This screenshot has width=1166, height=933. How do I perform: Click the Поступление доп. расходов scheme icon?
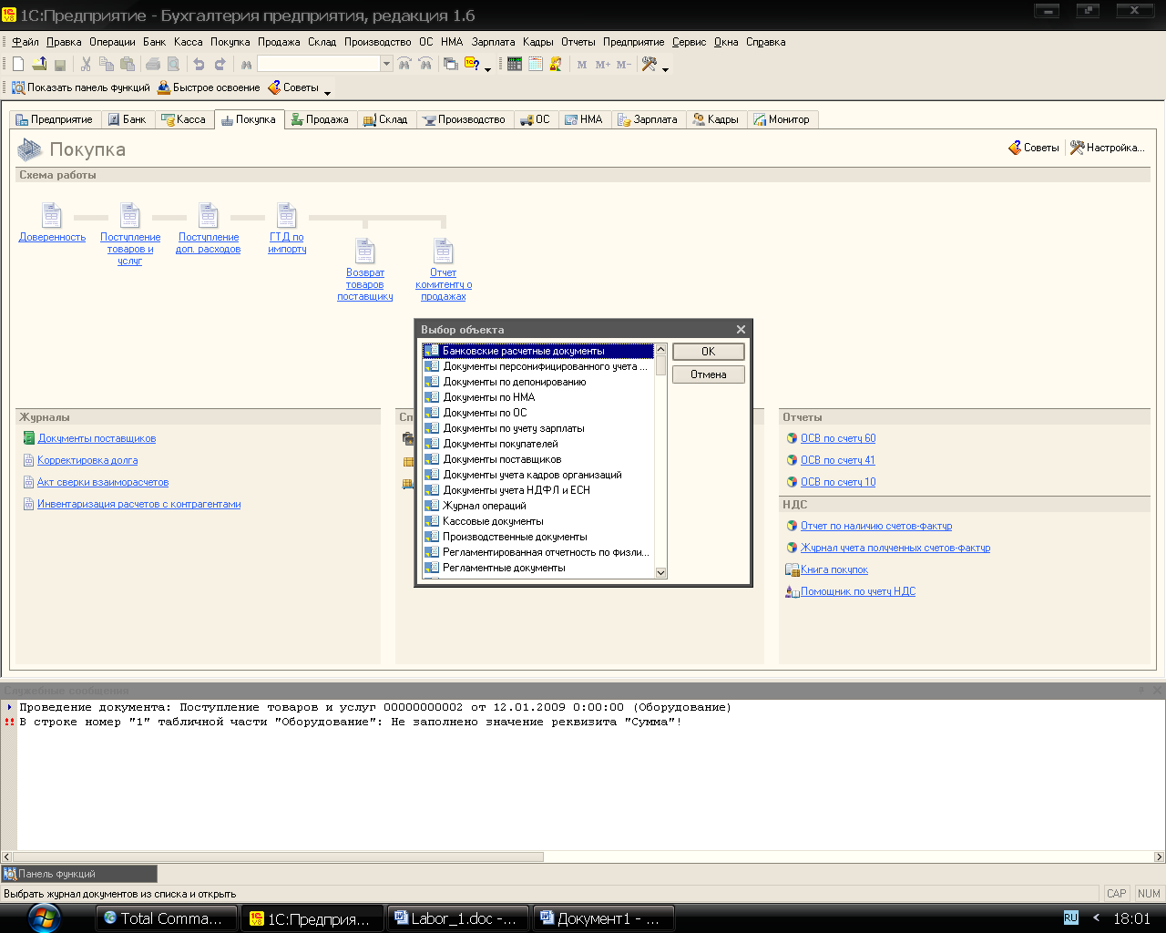(x=209, y=216)
